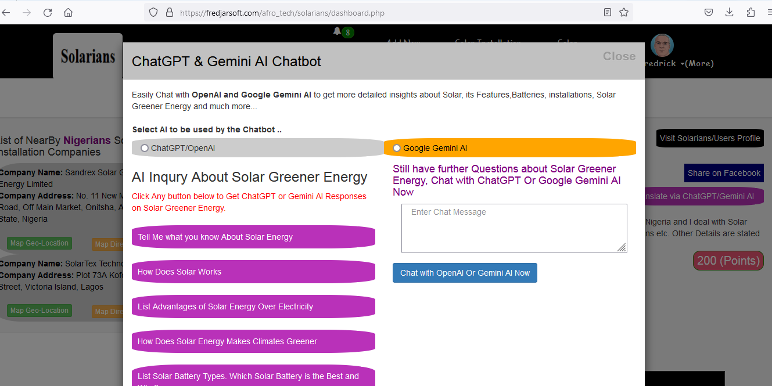
Task: Click Map Geo-Location for SolarTex
Action: [40, 311]
